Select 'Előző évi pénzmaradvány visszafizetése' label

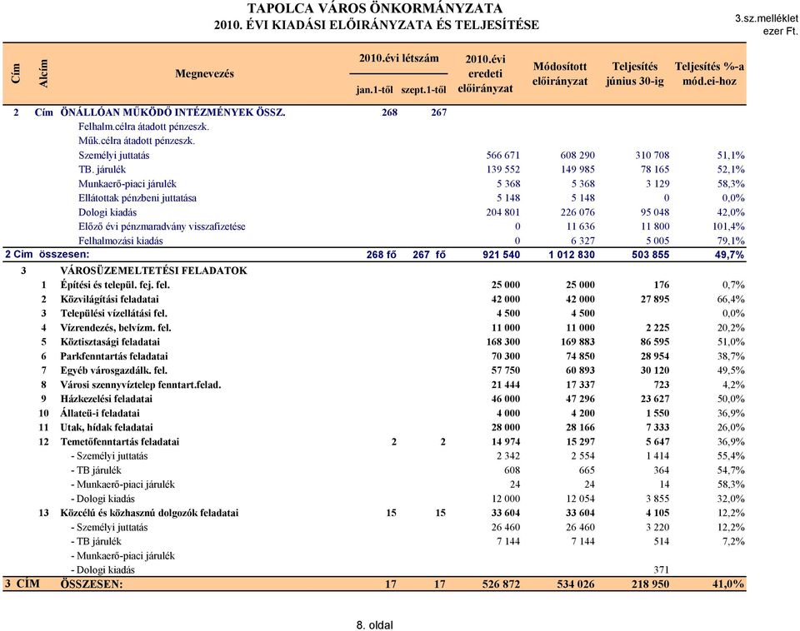tap(162, 226)
